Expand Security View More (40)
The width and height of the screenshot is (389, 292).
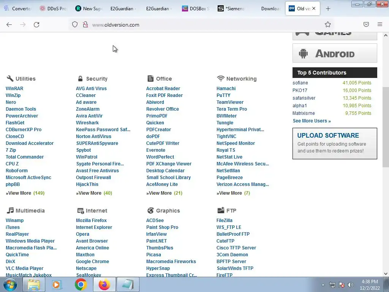[94, 193]
